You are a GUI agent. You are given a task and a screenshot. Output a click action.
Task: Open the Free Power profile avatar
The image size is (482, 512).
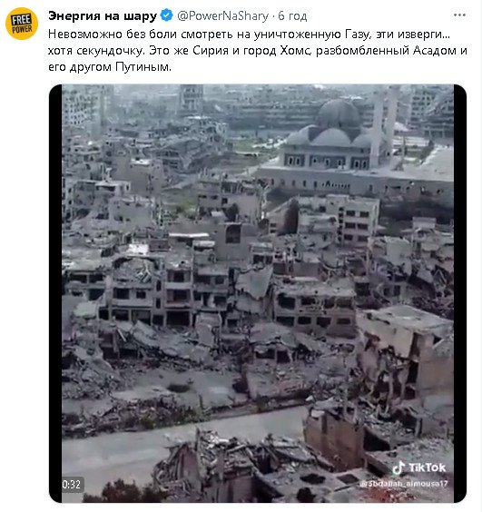tap(22, 24)
